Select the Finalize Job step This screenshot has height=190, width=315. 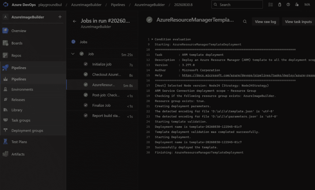102,105
